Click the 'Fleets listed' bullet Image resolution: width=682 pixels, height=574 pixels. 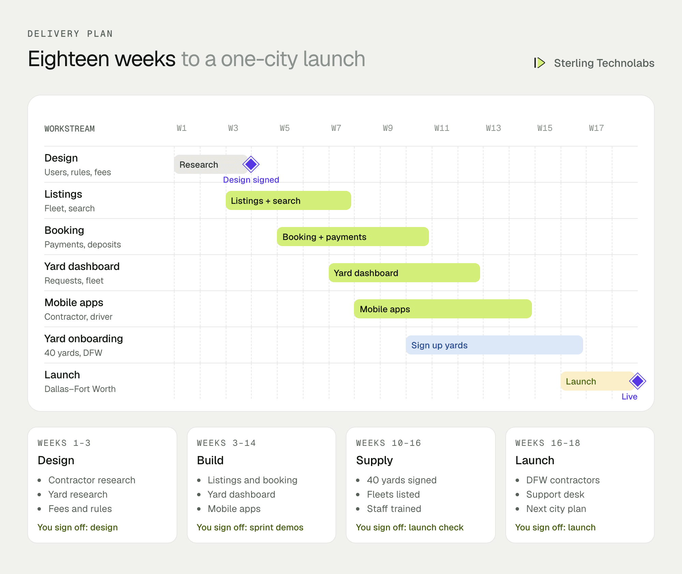point(393,494)
